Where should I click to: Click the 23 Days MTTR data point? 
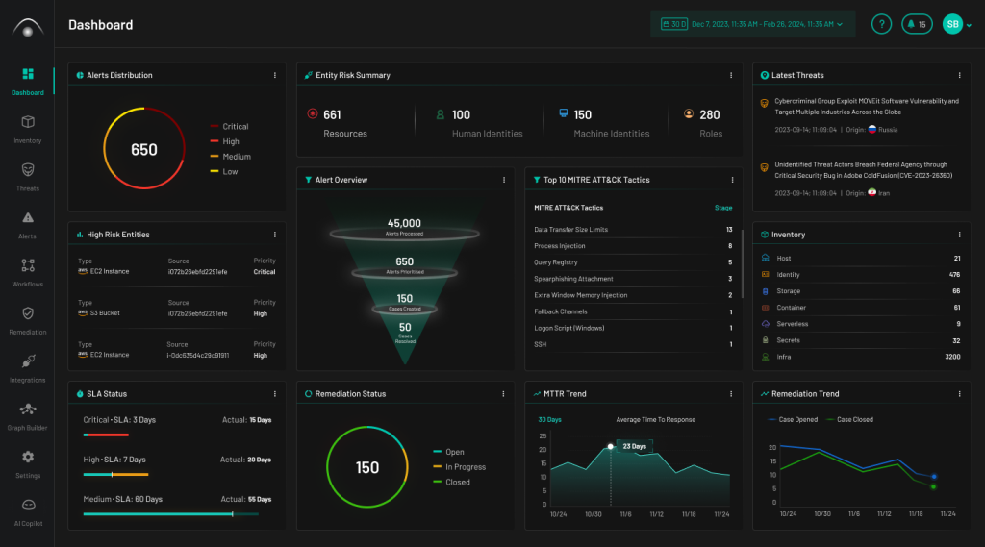coord(610,446)
